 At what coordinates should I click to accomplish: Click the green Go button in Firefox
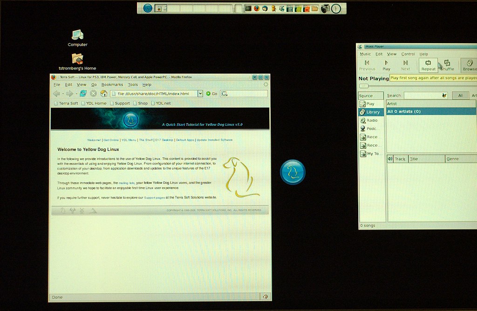point(212,94)
